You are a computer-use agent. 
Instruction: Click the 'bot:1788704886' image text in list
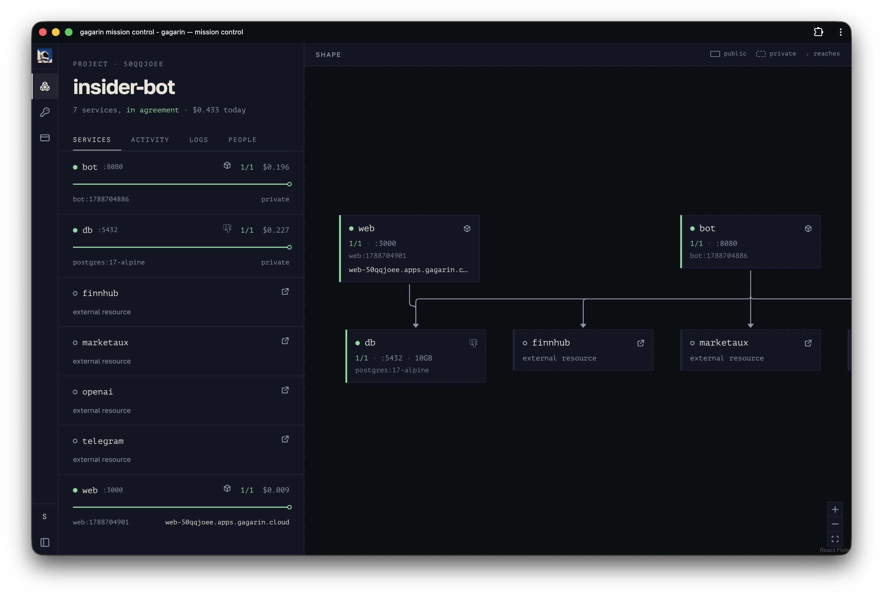point(101,199)
